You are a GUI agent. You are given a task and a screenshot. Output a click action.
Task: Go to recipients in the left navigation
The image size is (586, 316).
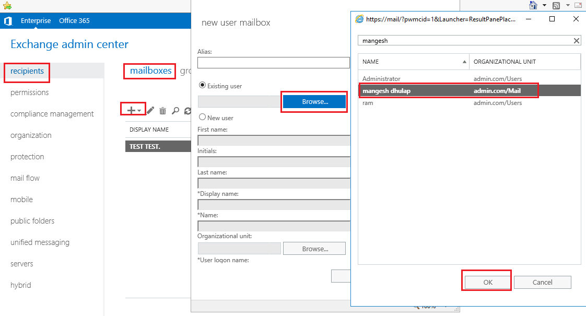pos(27,71)
